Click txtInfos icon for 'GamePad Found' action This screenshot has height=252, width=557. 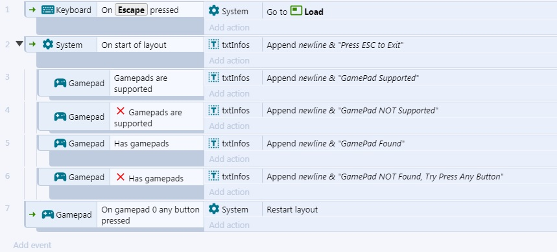point(213,143)
